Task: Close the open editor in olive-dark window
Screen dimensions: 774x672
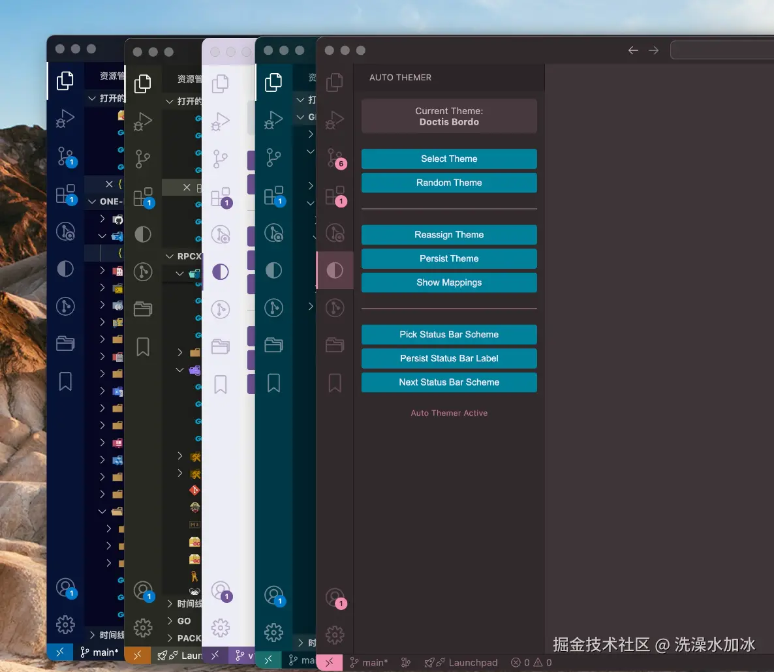Action: [187, 187]
